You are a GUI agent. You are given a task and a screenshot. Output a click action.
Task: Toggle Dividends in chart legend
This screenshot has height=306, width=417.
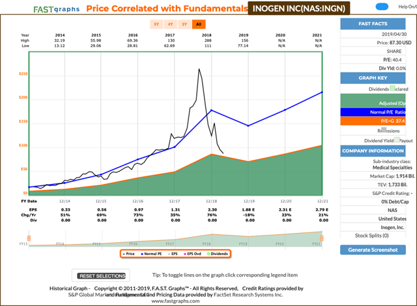pyautogui.click(x=217, y=254)
